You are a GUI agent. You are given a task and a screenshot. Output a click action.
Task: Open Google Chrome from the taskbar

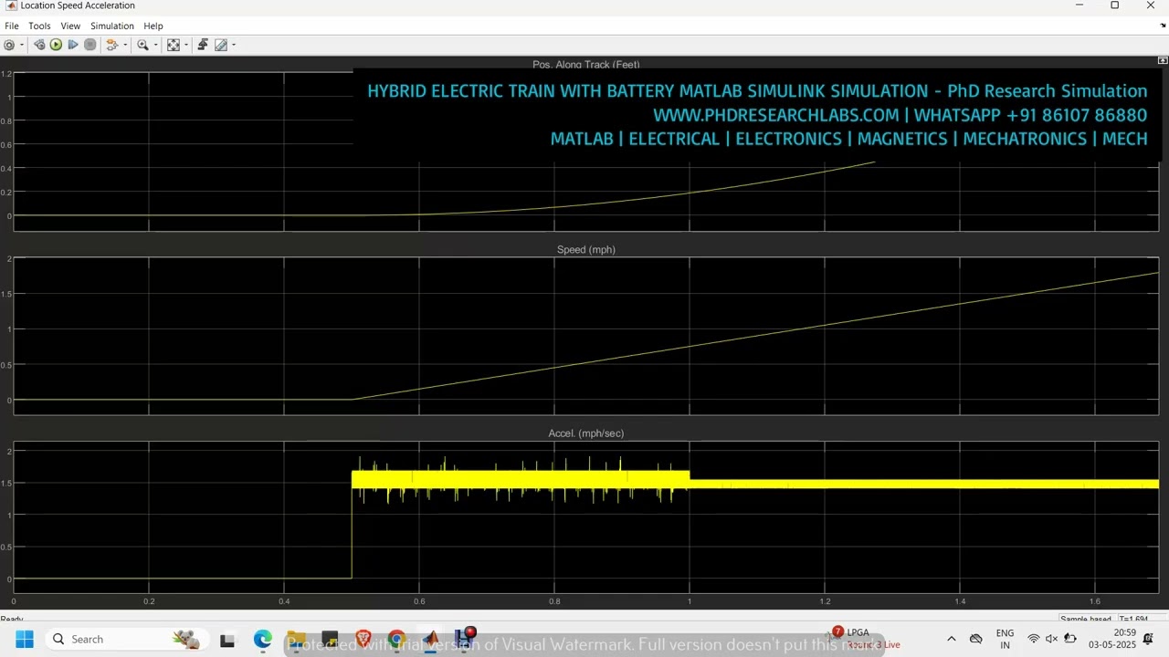396,640
